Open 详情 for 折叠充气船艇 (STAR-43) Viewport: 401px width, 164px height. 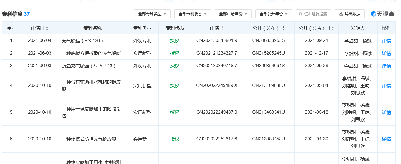[386, 66]
